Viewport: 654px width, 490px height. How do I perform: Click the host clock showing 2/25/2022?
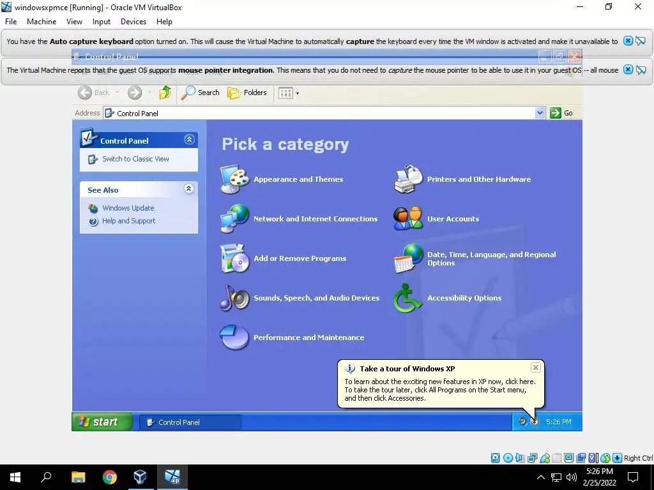point(599,477)
